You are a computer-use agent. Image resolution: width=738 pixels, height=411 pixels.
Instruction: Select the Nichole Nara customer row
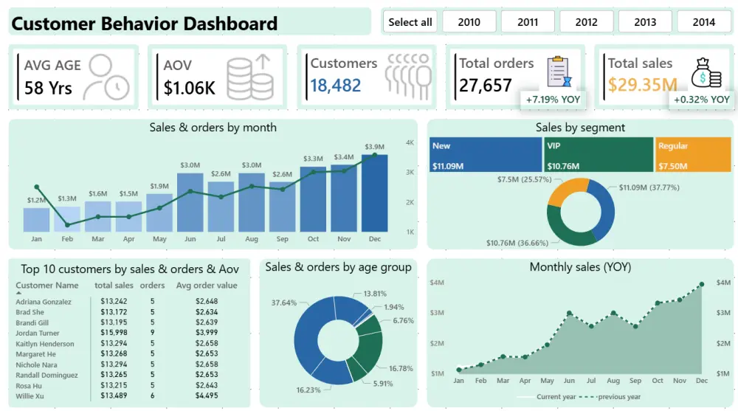click(127, 365)
